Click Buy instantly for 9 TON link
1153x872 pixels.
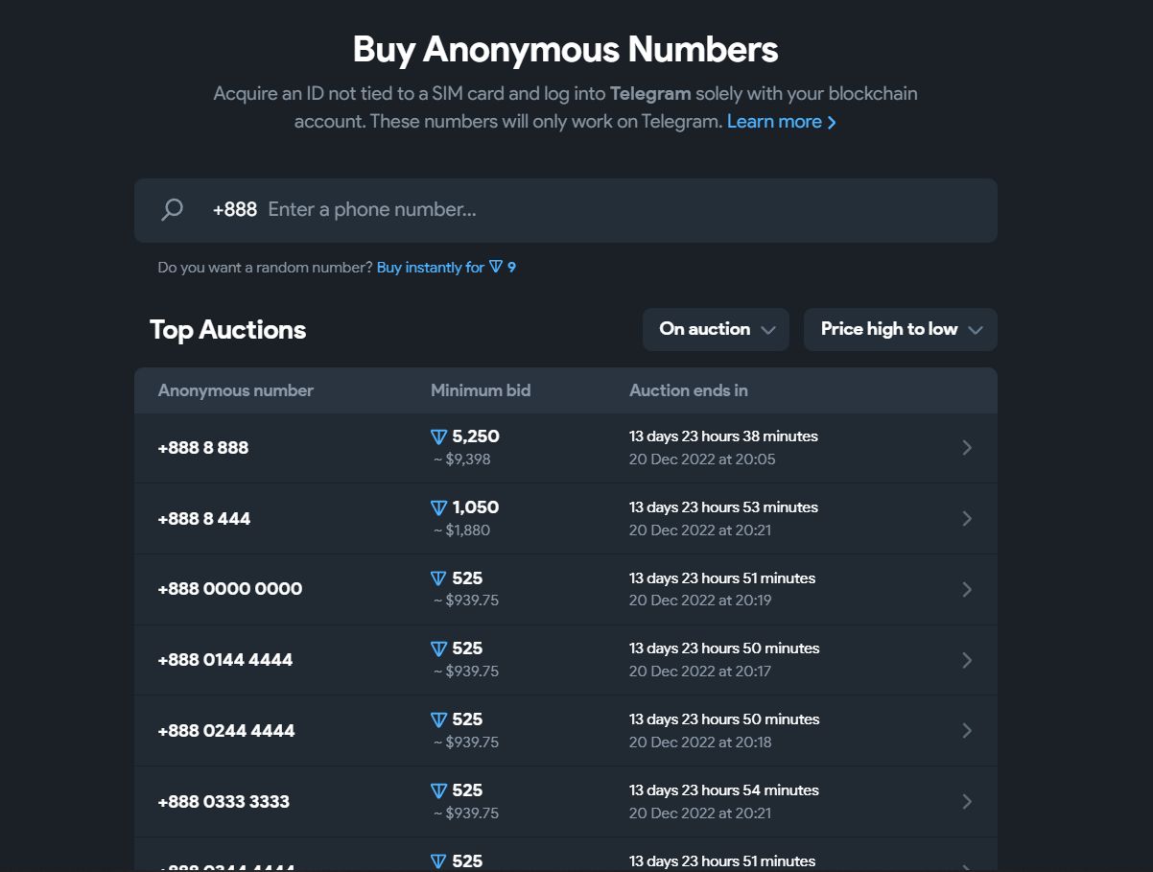point(446,268)
